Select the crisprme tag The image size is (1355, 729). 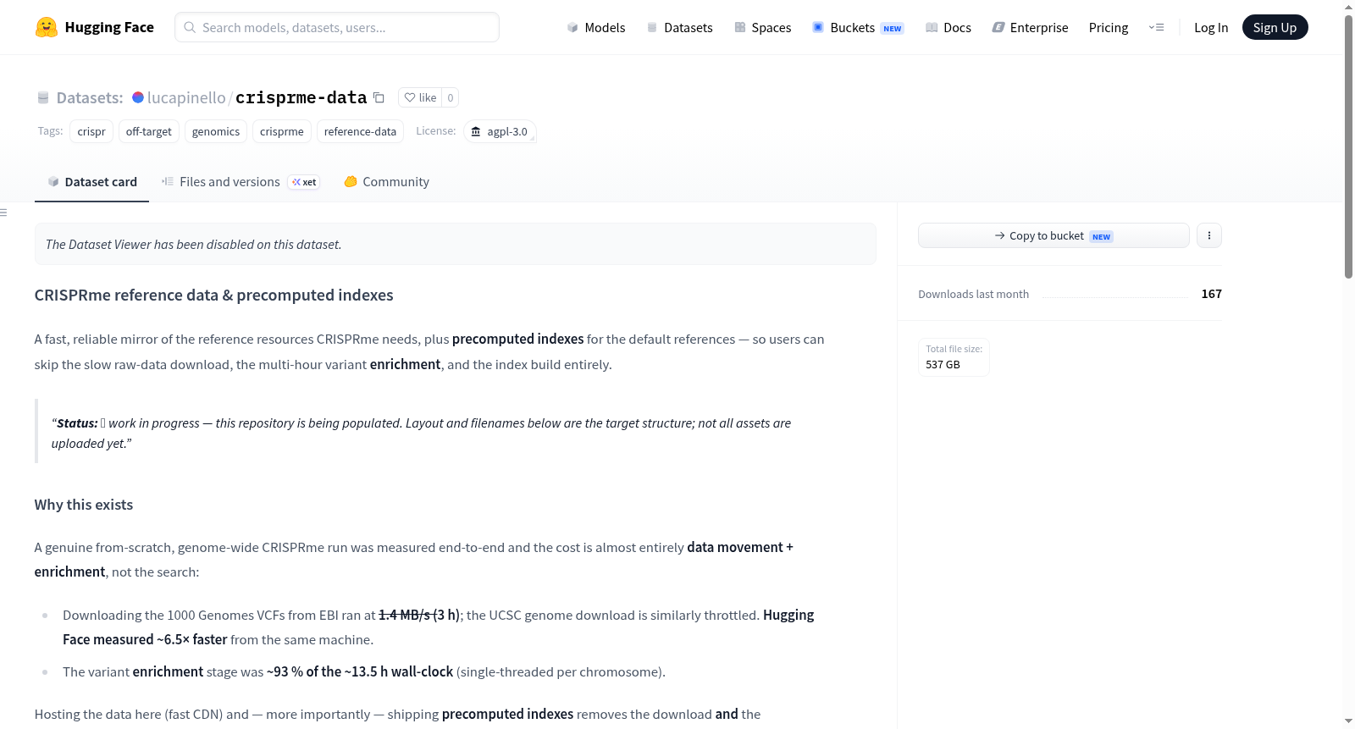pos(282,131)
